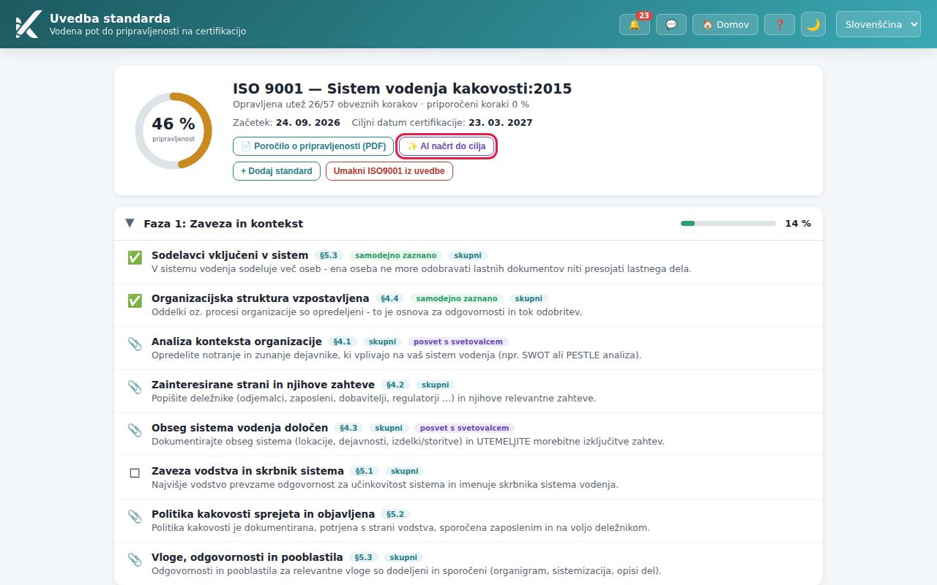
Task: Click the §5.1 clause tag
Action: 365,472
